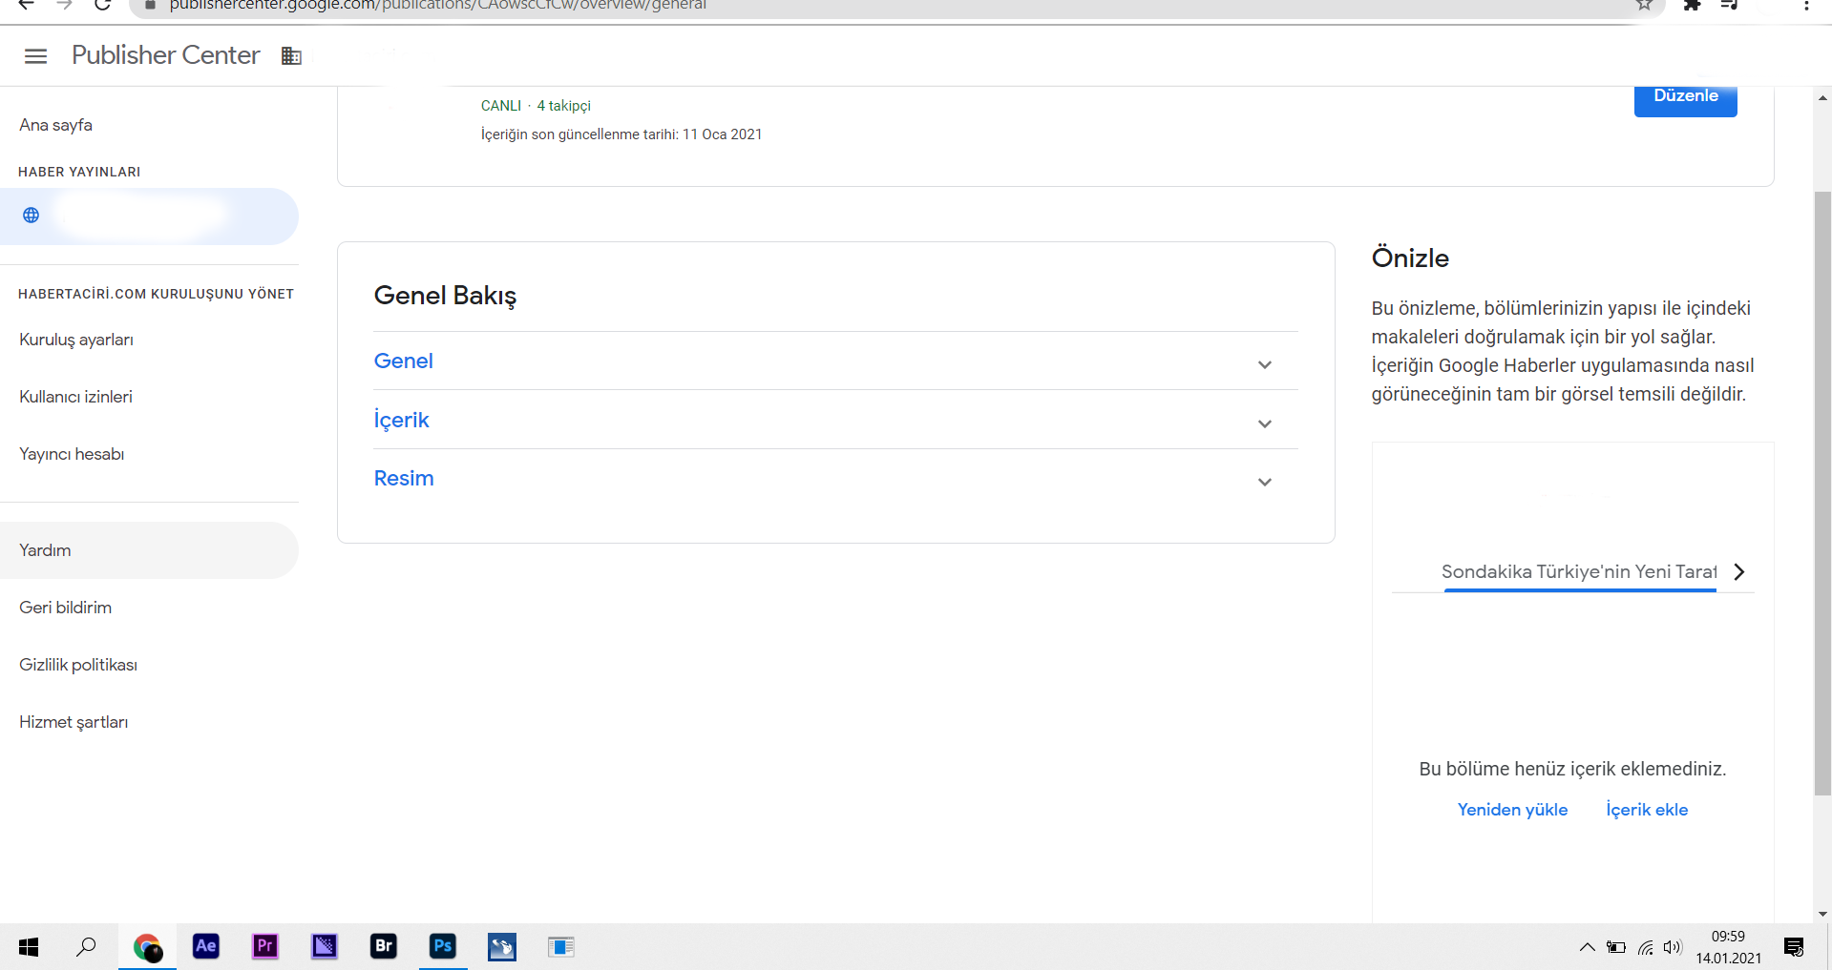Open Kuruluş ayarları
The image size is (1832, 970).
76,340
